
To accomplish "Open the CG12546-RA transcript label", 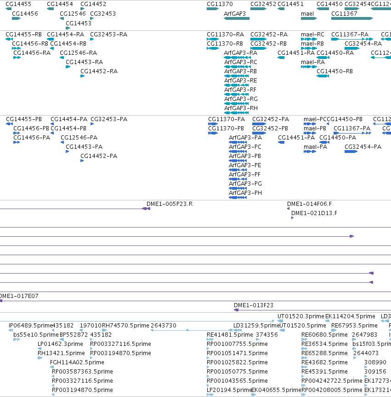I will 78,53.
